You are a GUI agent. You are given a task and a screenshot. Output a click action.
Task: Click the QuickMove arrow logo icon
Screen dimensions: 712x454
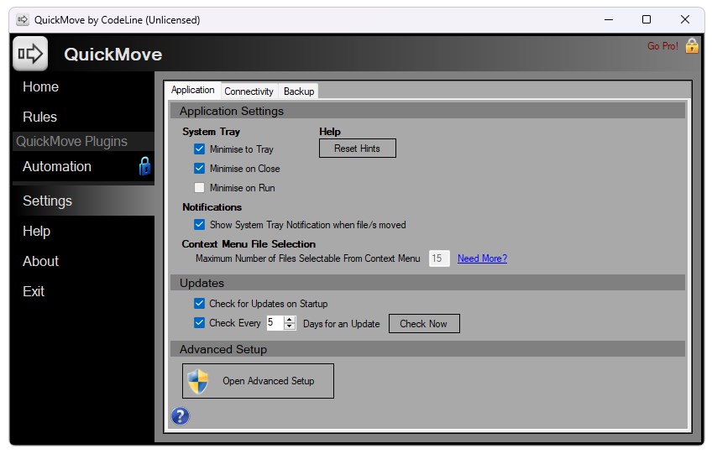click(30, 54)
